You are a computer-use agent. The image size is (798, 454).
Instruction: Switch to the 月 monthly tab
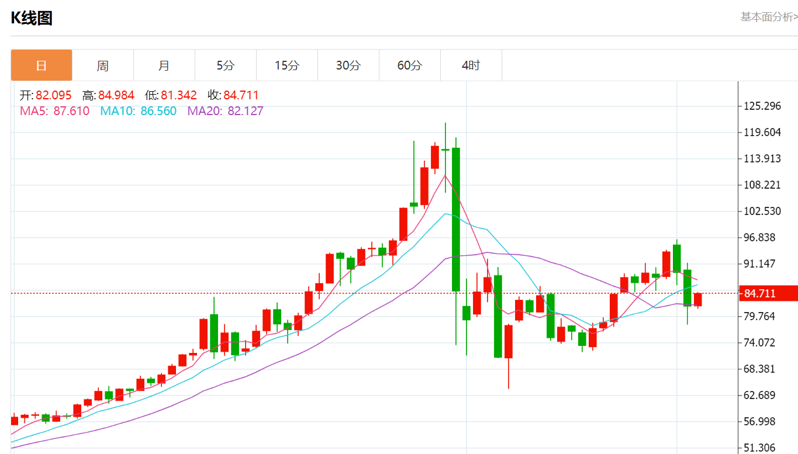(x=164, y=65)
